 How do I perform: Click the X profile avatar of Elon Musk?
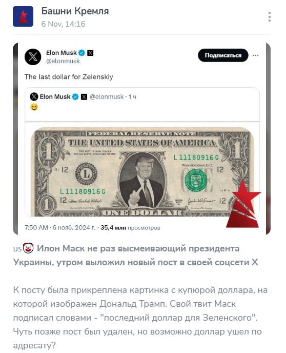point(33,57)
